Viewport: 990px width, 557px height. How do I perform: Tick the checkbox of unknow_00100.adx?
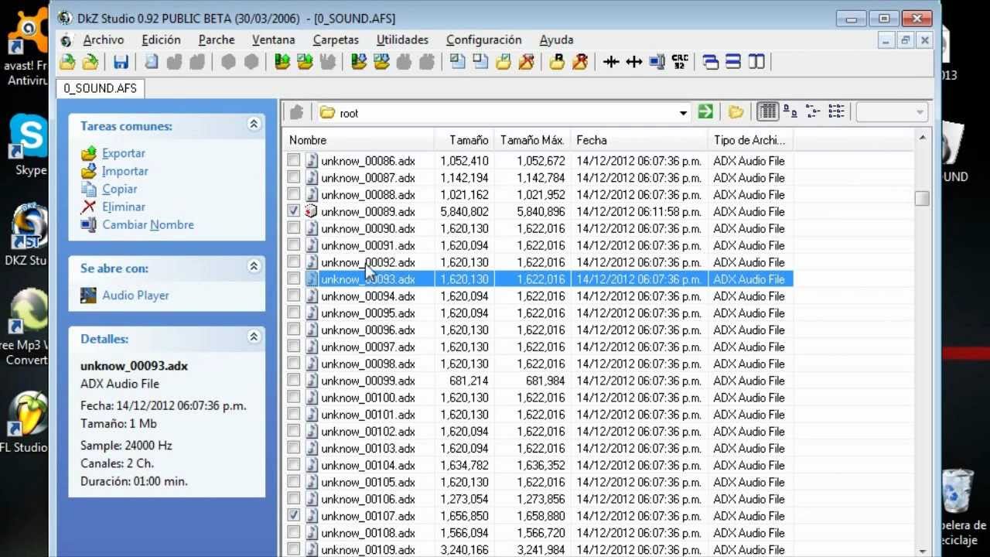[293, 397]
